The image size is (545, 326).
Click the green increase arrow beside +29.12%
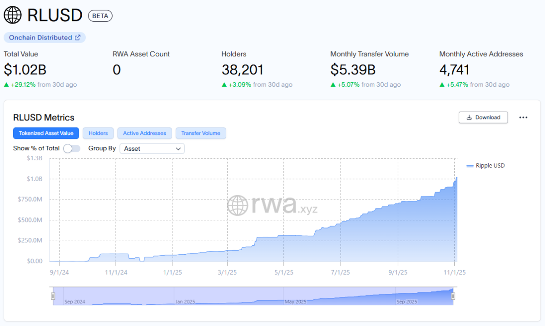[x=6, y=84]
